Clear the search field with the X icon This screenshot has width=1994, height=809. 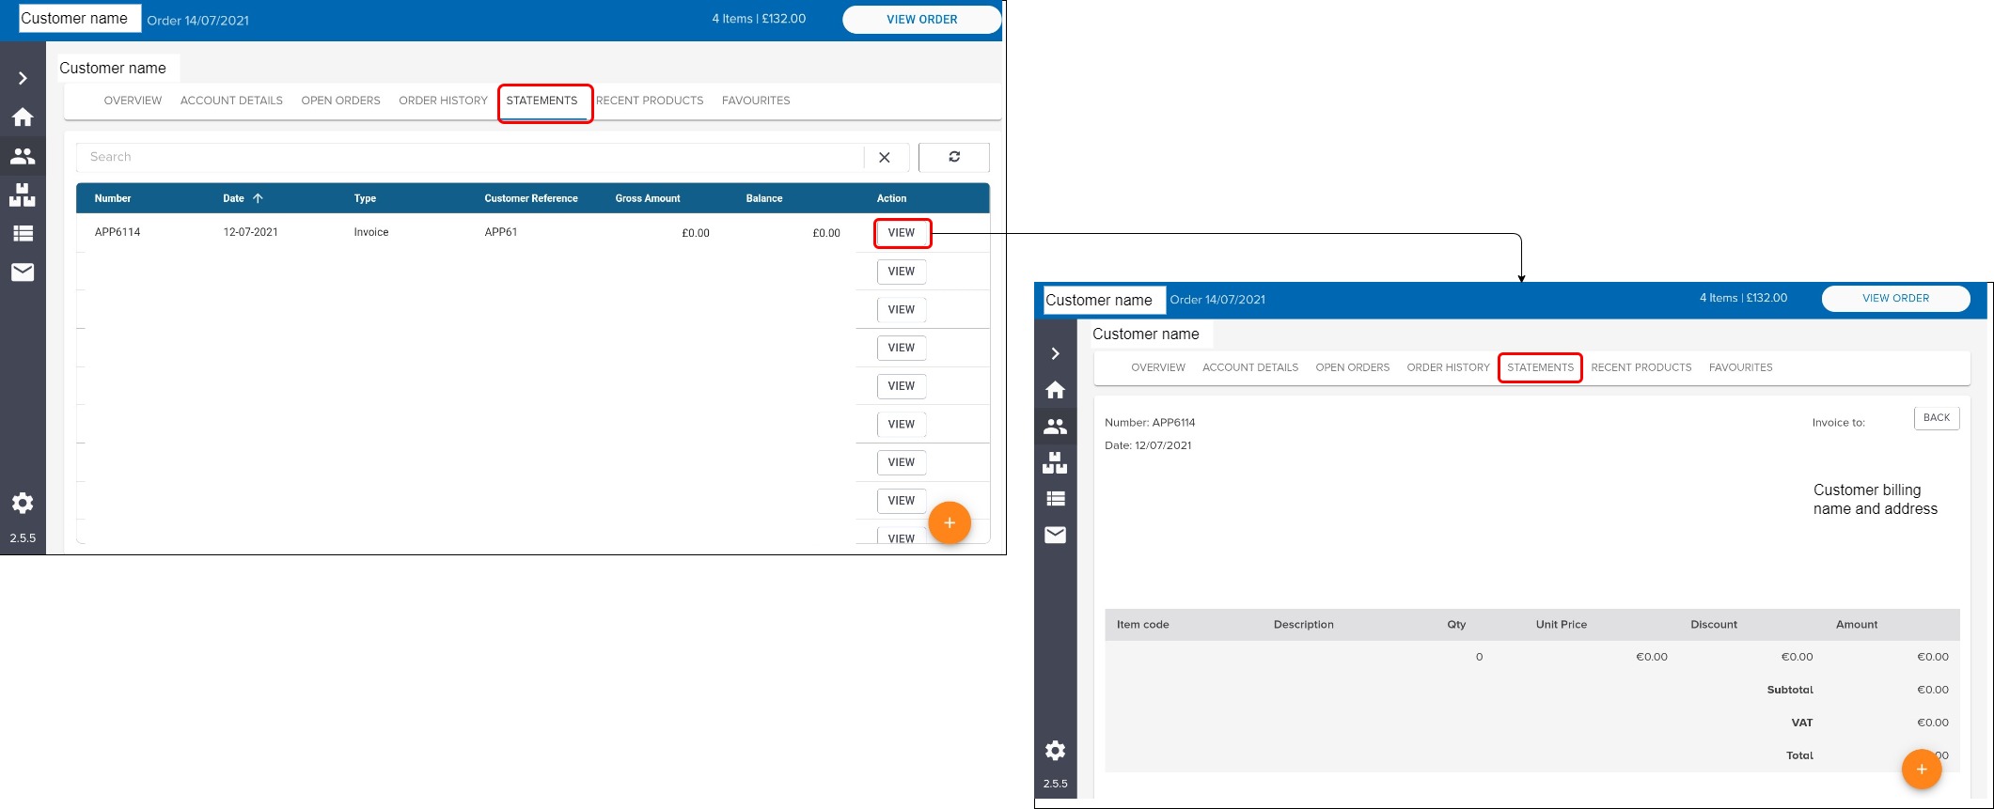884,158
